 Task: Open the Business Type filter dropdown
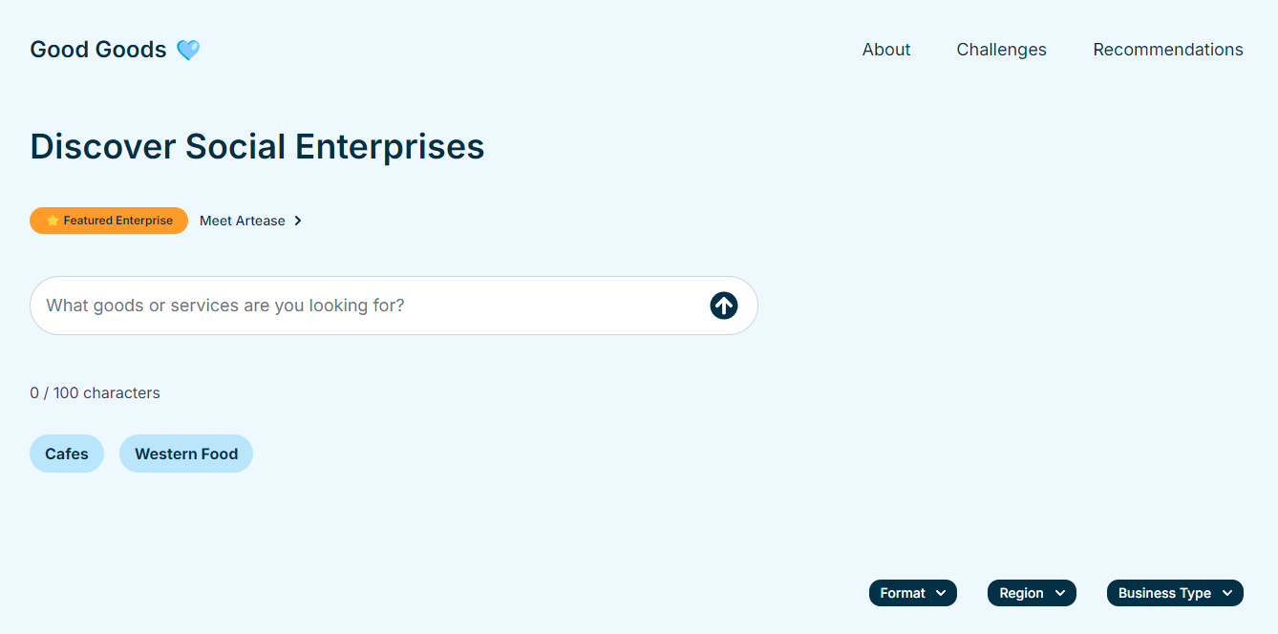[1175, 593]
